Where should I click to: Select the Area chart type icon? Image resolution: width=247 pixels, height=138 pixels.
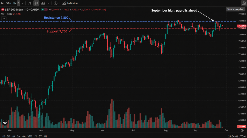pyautogui.click(x=43, y=3)
